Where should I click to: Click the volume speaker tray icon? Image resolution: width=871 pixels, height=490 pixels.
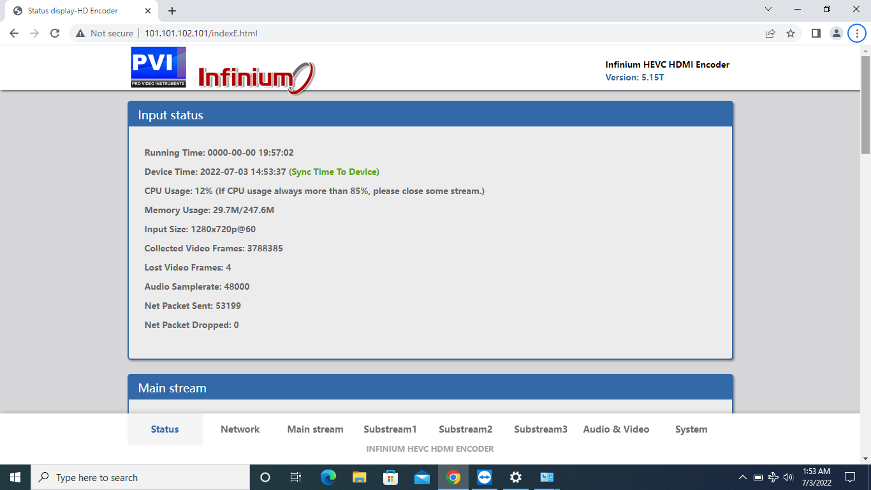click(788, 477)
